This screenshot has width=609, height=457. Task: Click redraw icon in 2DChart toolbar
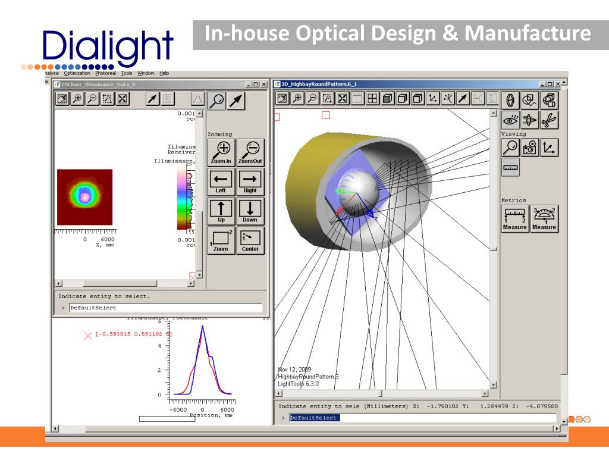coord(62,99)
